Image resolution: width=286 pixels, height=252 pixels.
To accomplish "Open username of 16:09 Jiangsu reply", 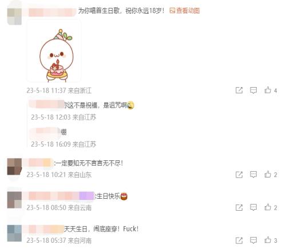I will click(x=45, y=132).
